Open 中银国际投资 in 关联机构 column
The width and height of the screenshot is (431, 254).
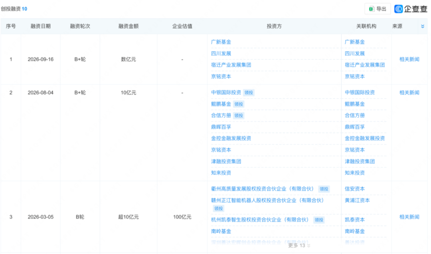tap(360, 93)
